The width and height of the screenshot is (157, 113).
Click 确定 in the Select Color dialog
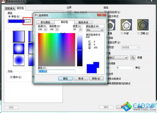[x=65, y=78]
